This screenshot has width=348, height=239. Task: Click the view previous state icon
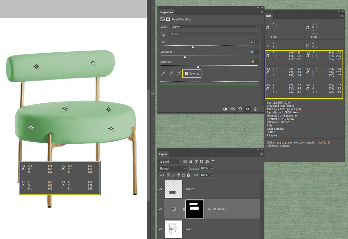[x=233, y=109]
